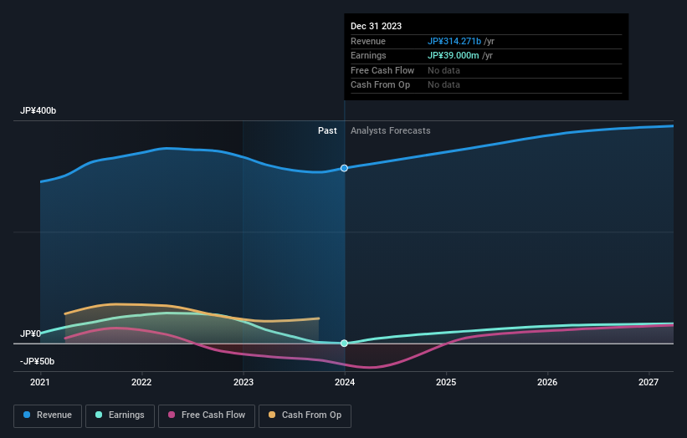Image resolution: width=687 pixels, height=438 pixels.
Task: Toggle the Cash From Op legend series
Action: click(x=305, y=415)
